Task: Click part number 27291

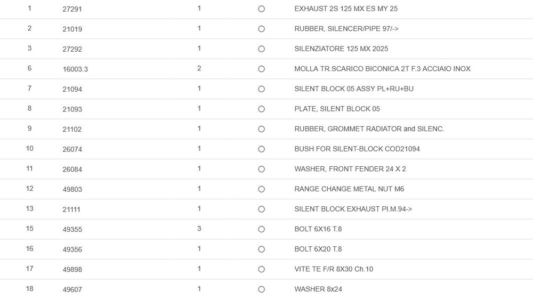Action: (x=72, y=9)
